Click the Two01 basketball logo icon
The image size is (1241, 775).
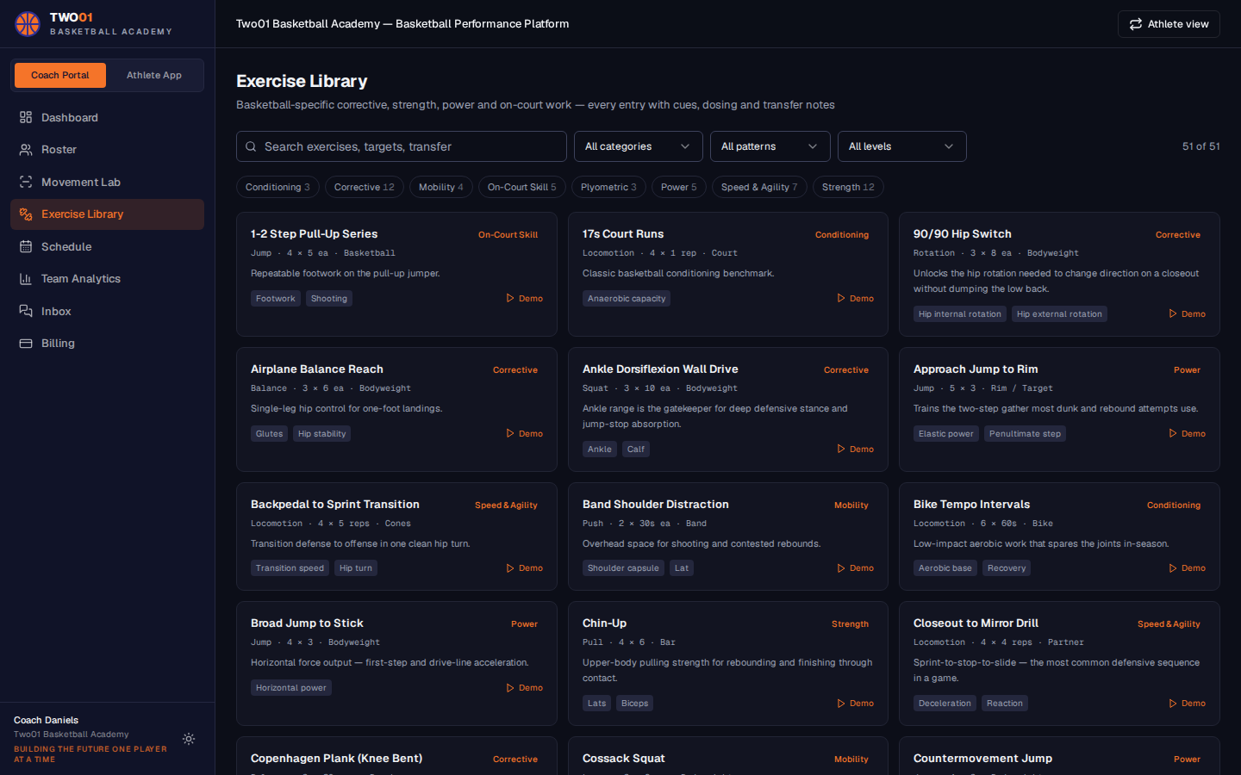coord(28,24)
